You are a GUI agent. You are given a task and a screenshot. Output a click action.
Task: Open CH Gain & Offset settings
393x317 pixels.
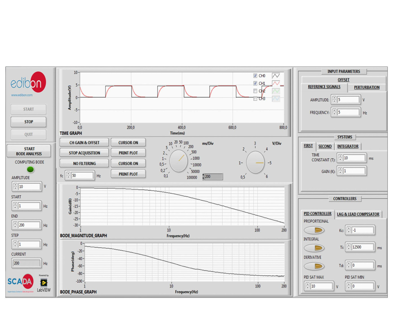[x=84, y=143]
